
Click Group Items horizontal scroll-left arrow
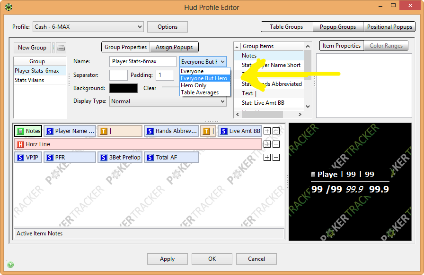point(238,114)
